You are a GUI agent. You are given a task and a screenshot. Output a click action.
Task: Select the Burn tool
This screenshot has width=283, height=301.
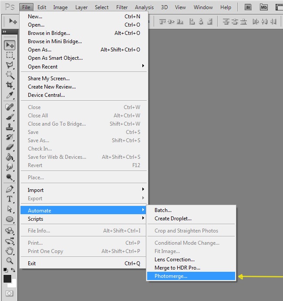[x=10, y=177]
